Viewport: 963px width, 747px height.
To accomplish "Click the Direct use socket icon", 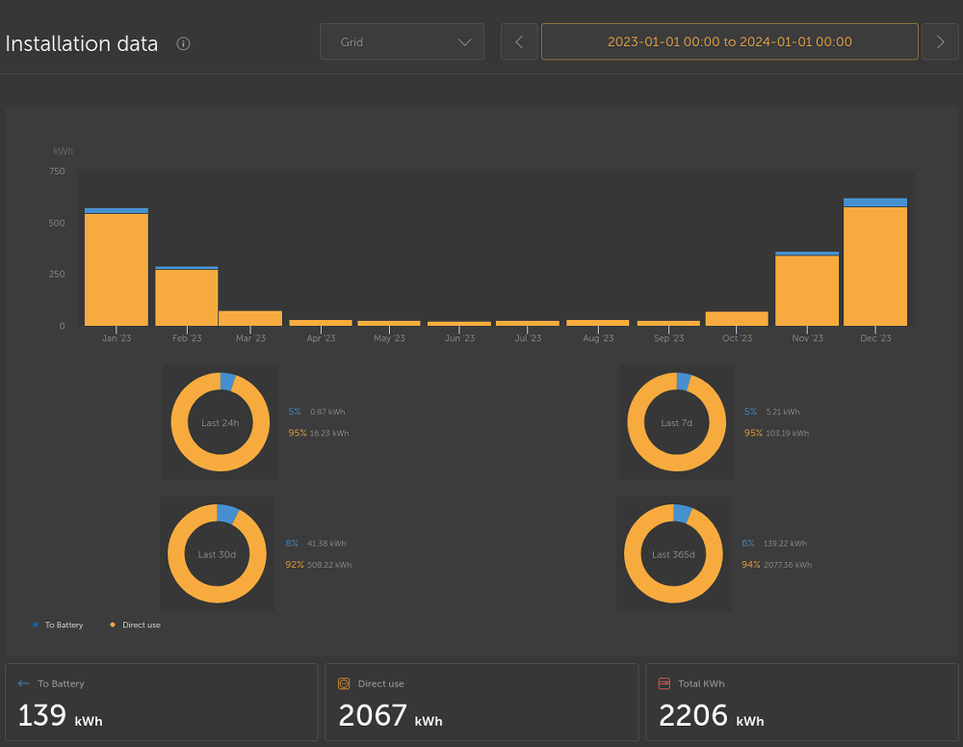I will 344,683.
